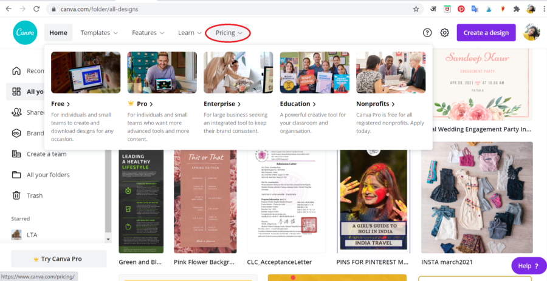
Task: Expand the Features dropdown menu
Action: click(148, 33)
